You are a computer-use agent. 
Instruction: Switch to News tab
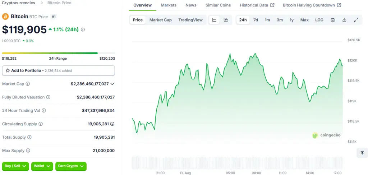191,5
